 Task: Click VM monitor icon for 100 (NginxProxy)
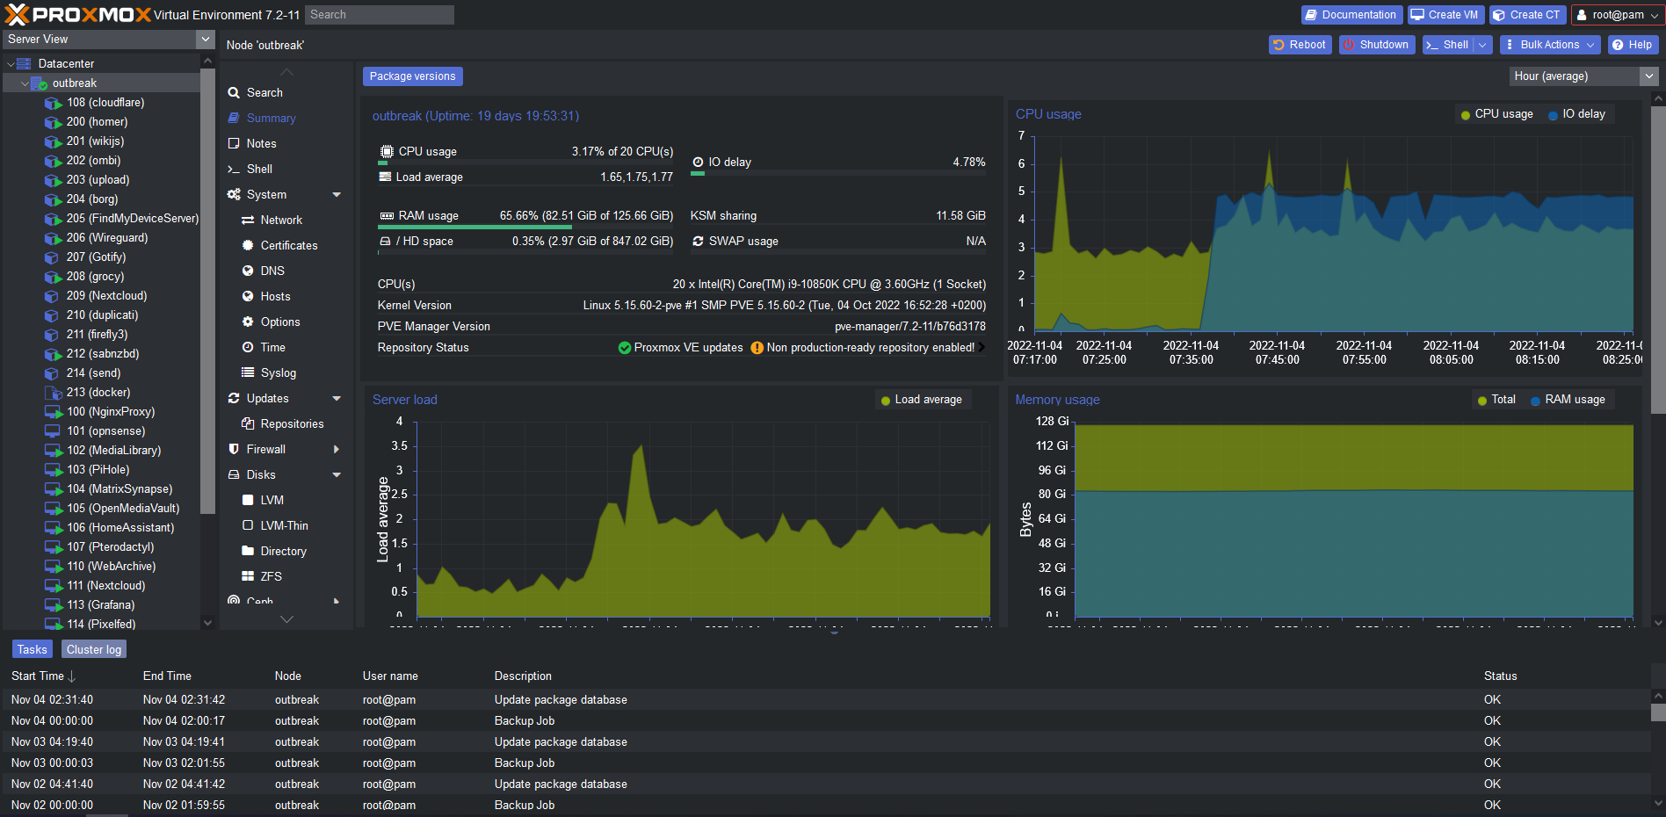click(x=53, y=412)
